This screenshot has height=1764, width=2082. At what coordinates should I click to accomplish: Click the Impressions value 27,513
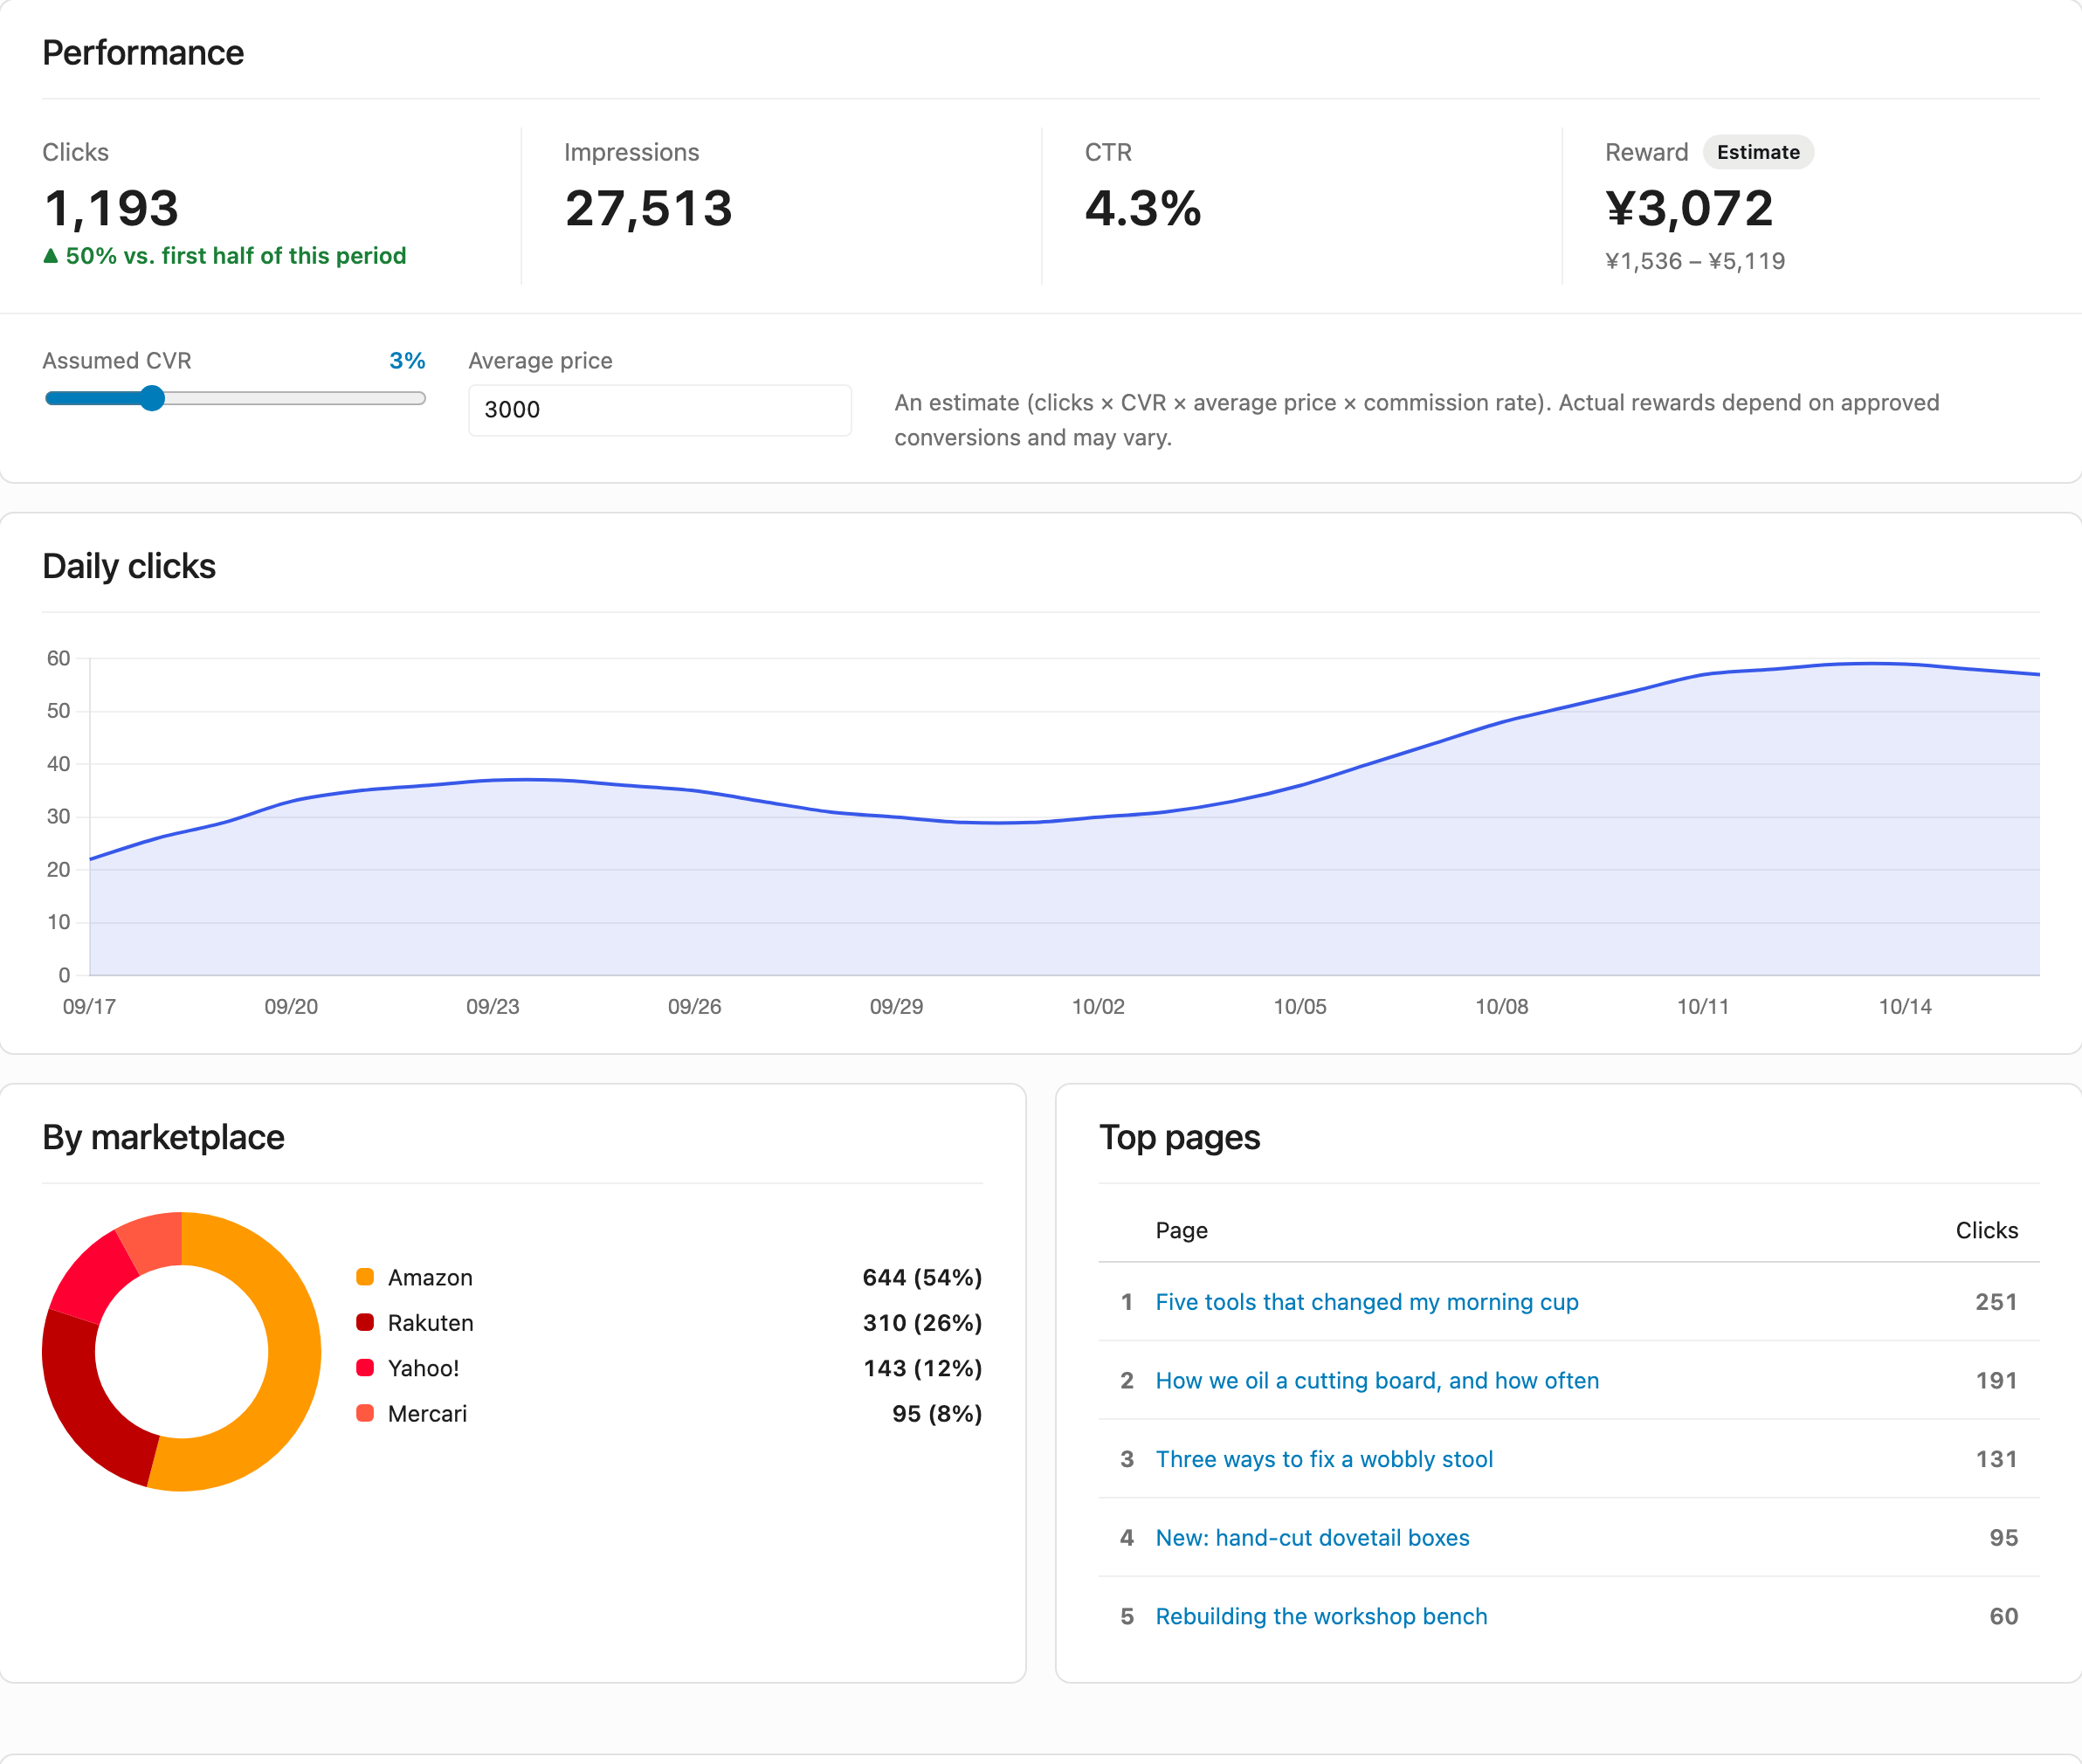[648, 209]
